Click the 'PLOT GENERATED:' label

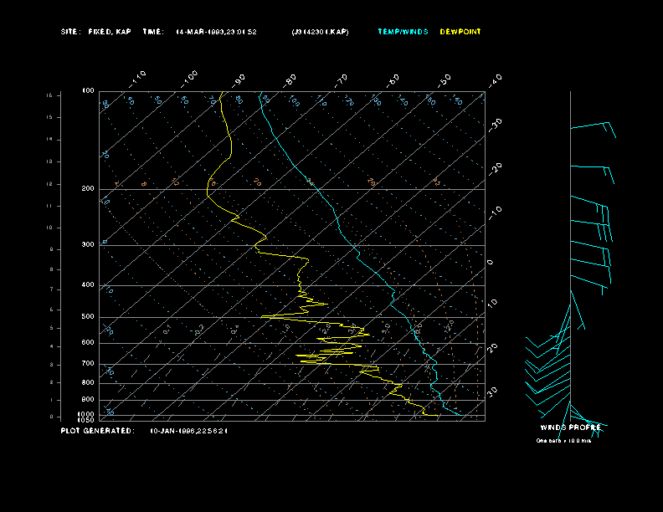98,431
